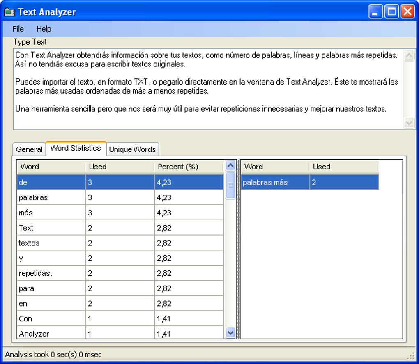This screenshot has height=364, width=419.
Task: Sort by the left Used column header
Action: [120, 167]
